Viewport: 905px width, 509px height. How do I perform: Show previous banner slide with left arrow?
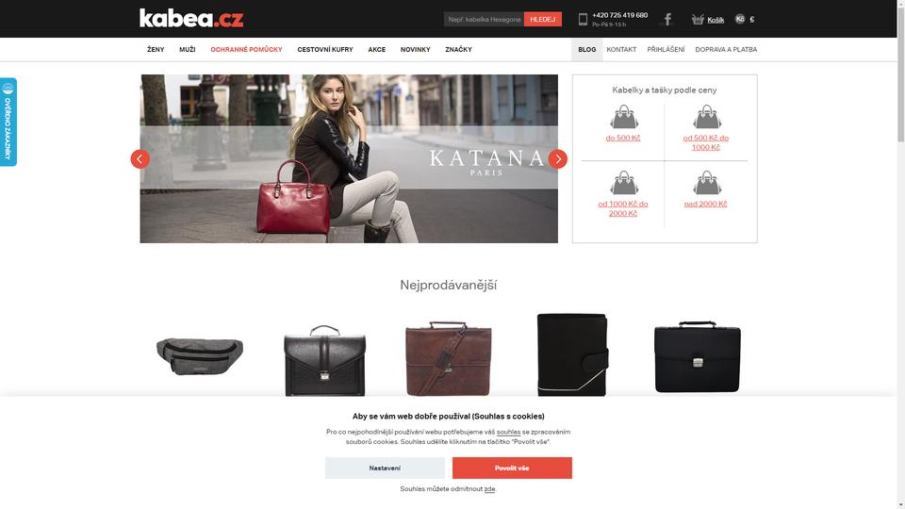tap(140, 158)
